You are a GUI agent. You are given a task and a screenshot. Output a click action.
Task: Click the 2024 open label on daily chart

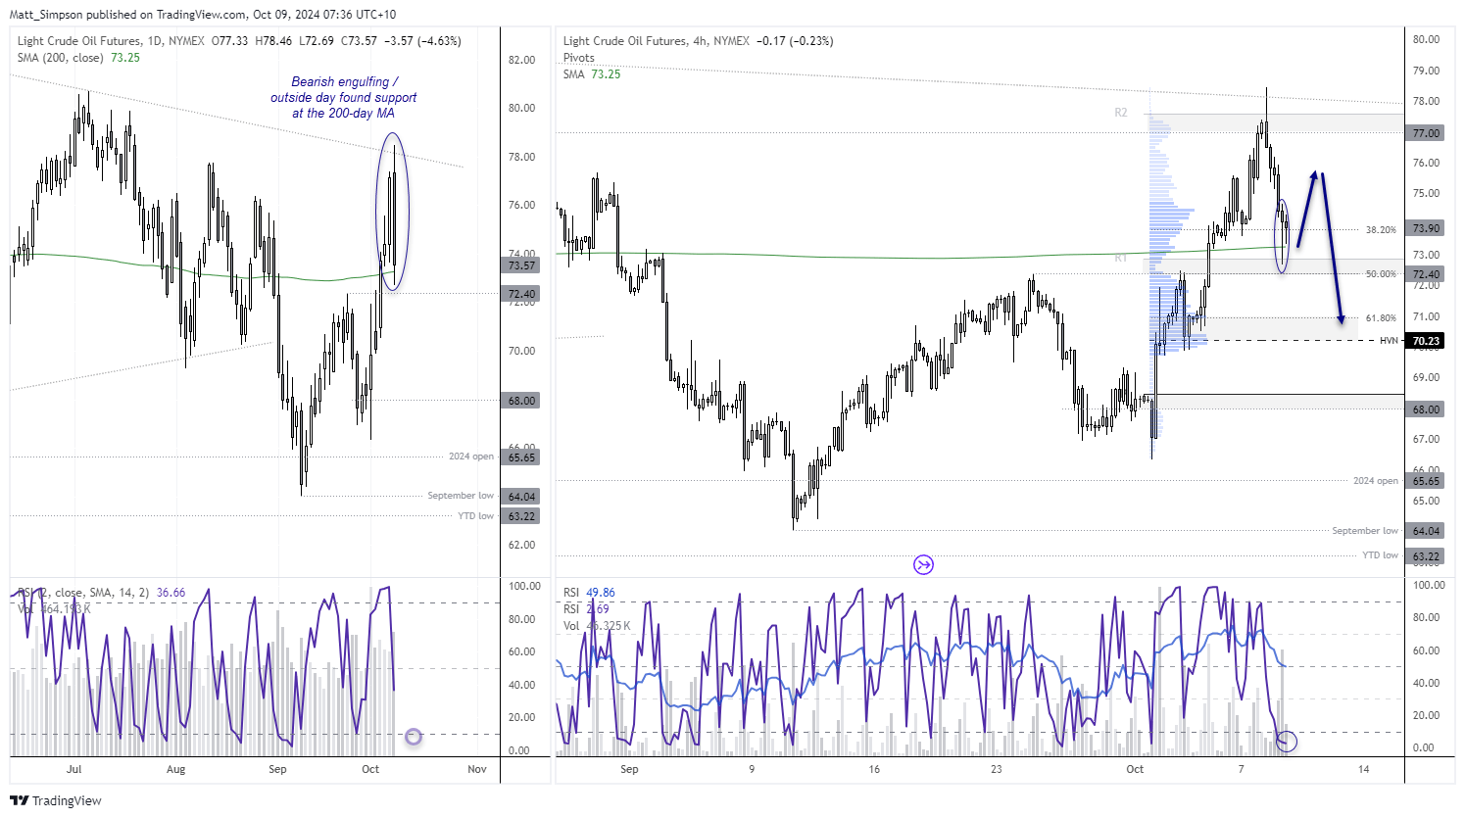[x=471, y=457]
